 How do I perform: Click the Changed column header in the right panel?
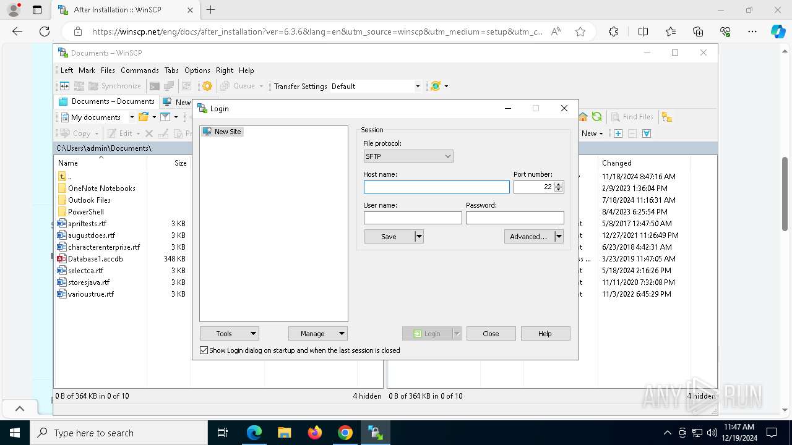[x=644, y=163]
